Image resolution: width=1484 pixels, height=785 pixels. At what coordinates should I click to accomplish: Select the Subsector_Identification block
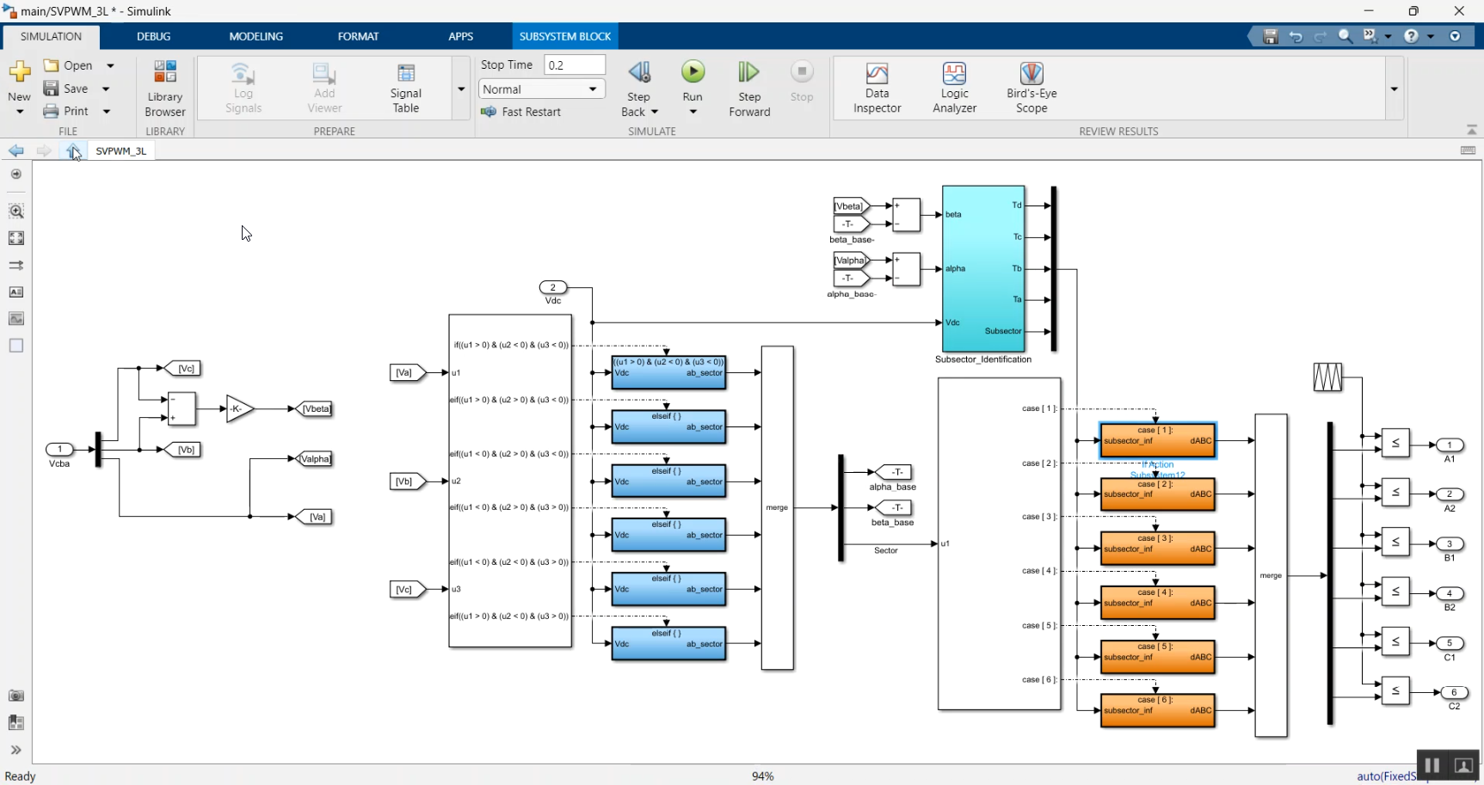(983, 268)
